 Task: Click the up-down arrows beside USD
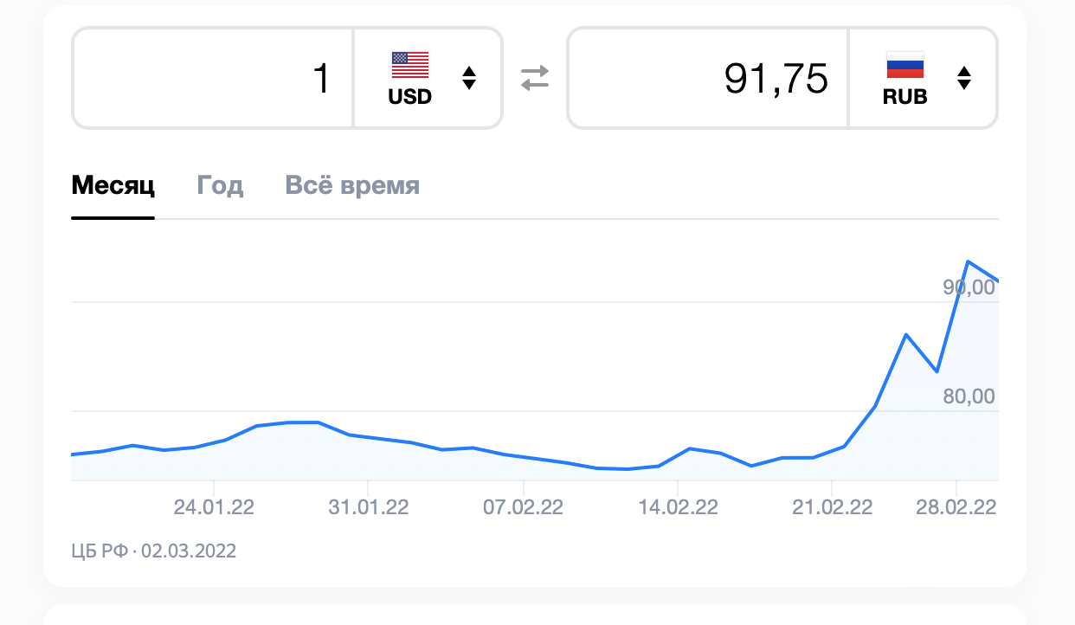pos(467,77)
